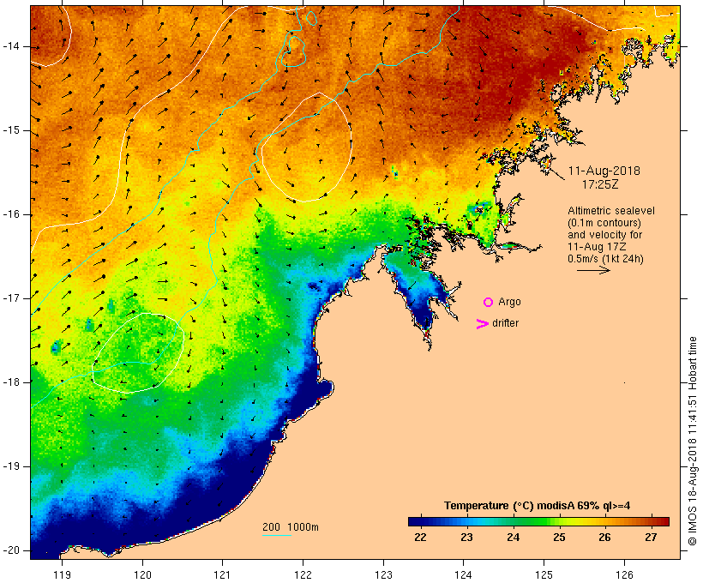Click the '200 1000m' depth contour label
703x583 pixels.
tap(291, 527)
